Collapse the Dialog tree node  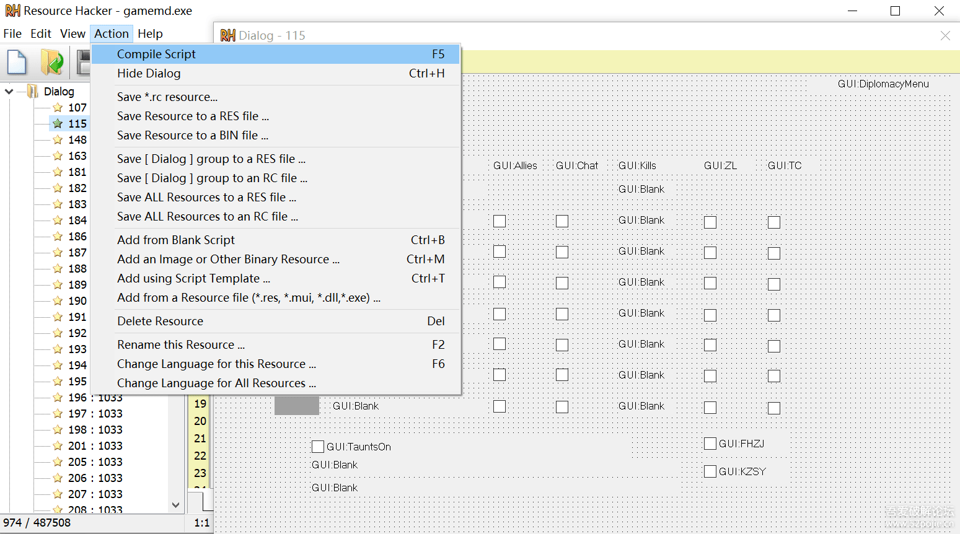pos(9,92)
